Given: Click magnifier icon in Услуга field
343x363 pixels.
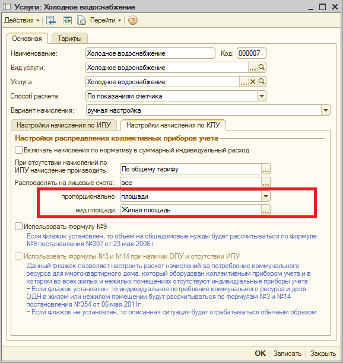Looking at the screenshot, I should pyautogui.click(x=262, y=81).
